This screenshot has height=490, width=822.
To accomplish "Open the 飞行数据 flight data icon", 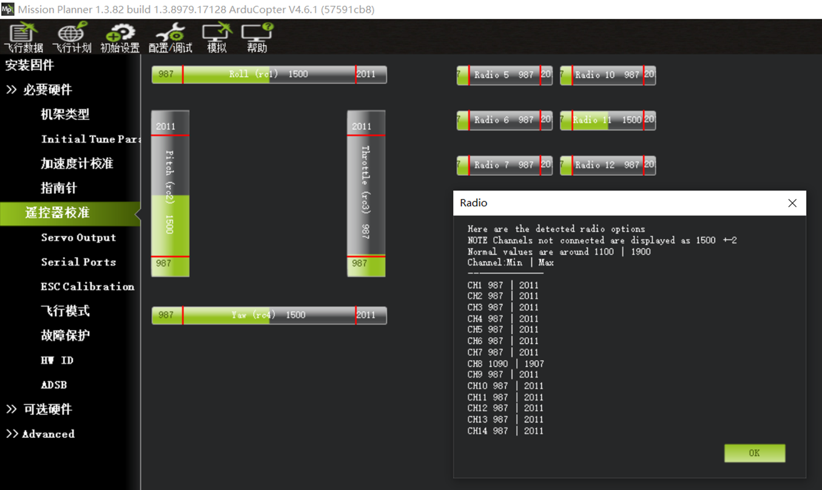I will [23, 38].
